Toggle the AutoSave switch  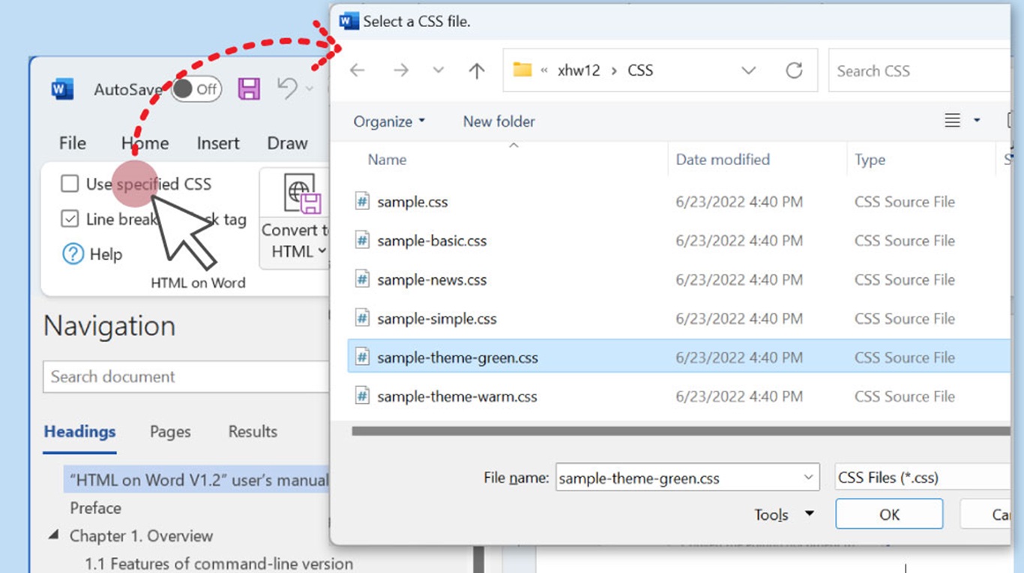195,90
